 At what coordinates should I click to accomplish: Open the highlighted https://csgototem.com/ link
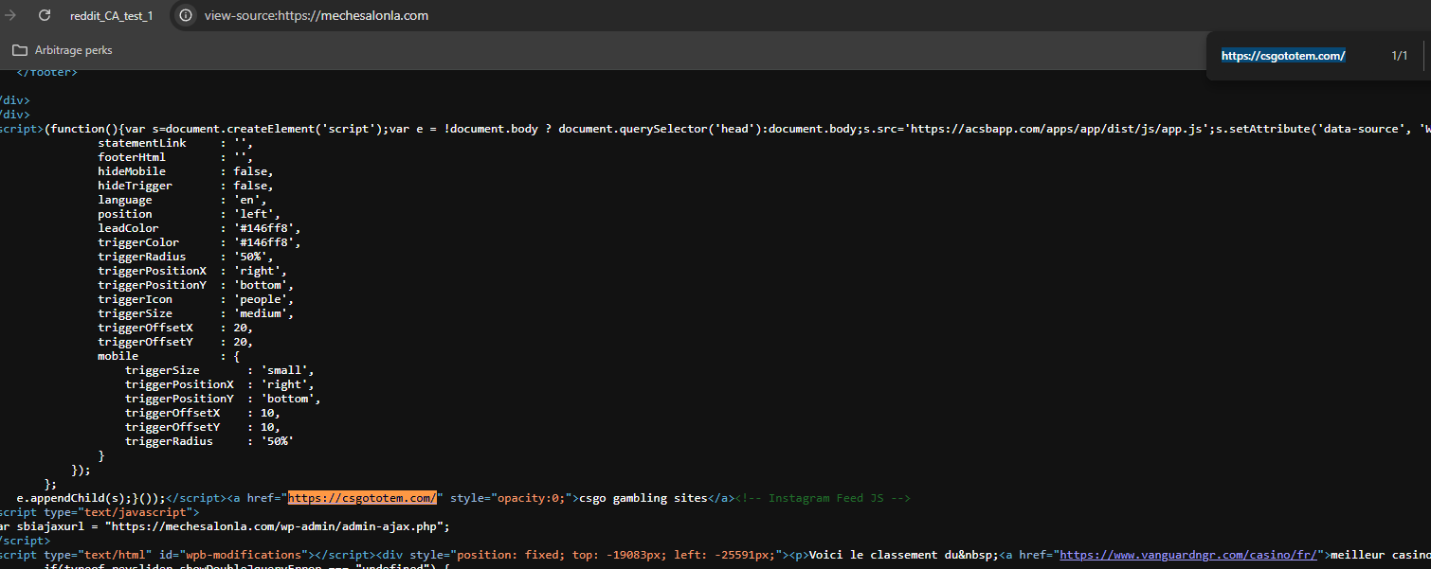point(362,498)
